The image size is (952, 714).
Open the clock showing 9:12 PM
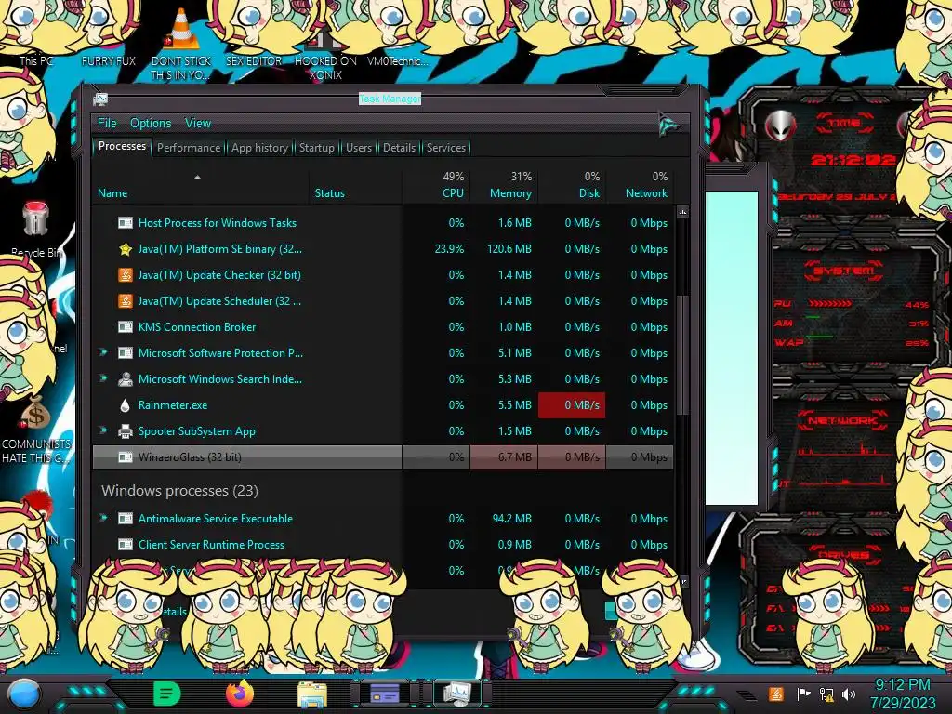(x=902, y=694)
